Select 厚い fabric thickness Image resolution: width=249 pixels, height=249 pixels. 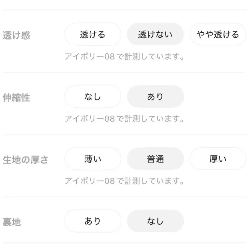pos(218,159)
